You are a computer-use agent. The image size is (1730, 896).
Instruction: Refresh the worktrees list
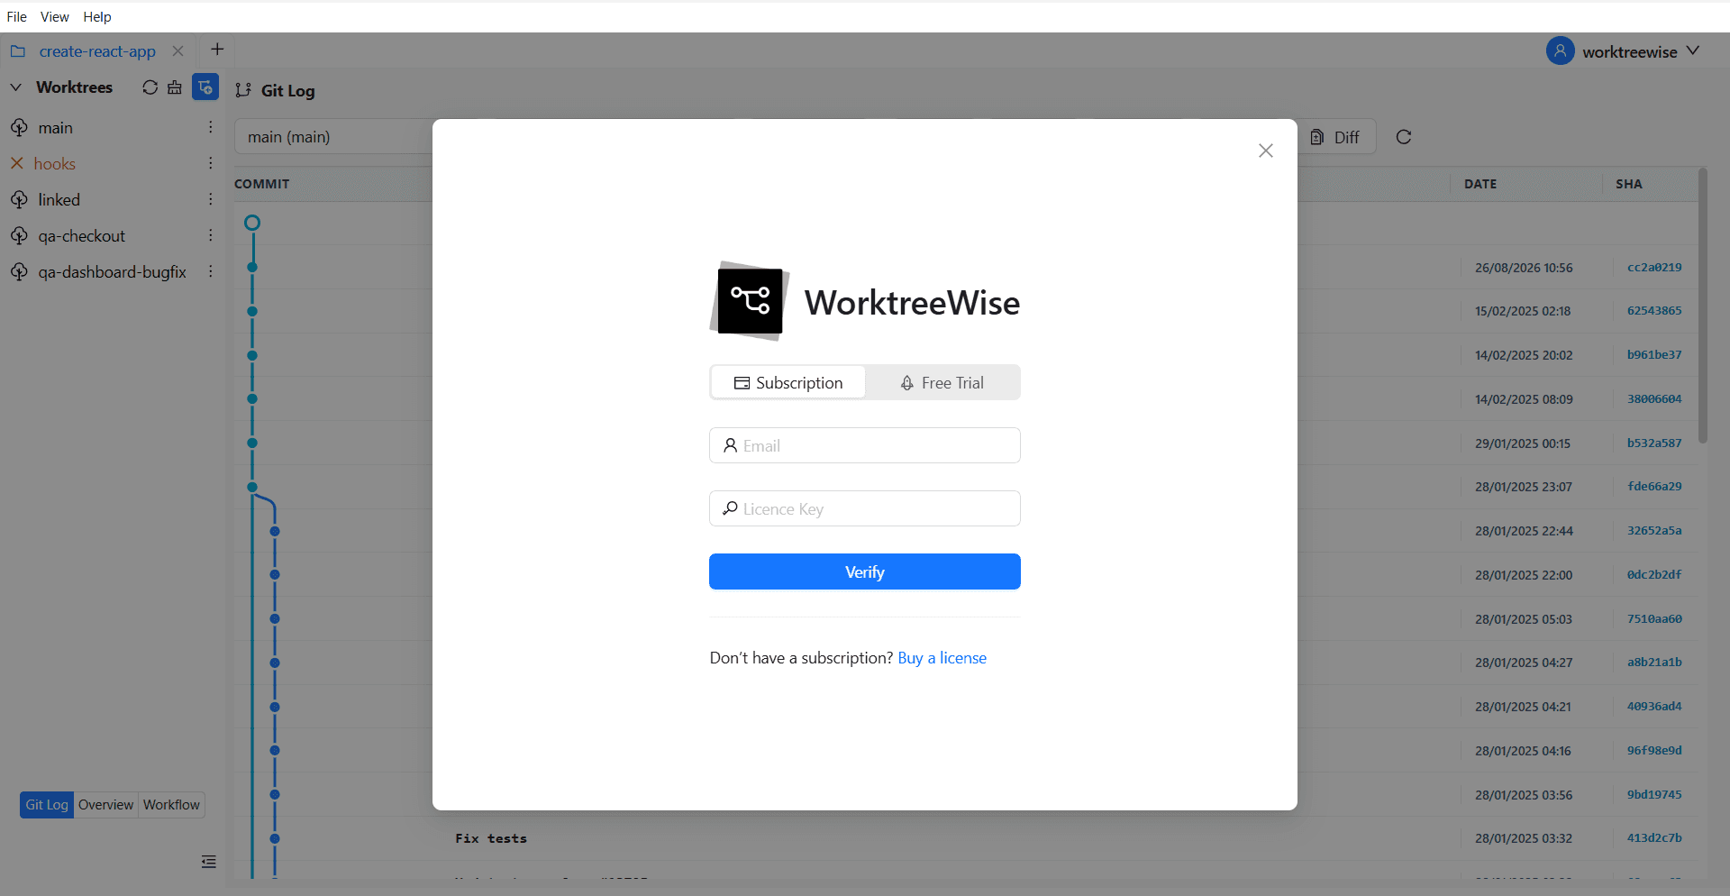(x=150, y=87)
